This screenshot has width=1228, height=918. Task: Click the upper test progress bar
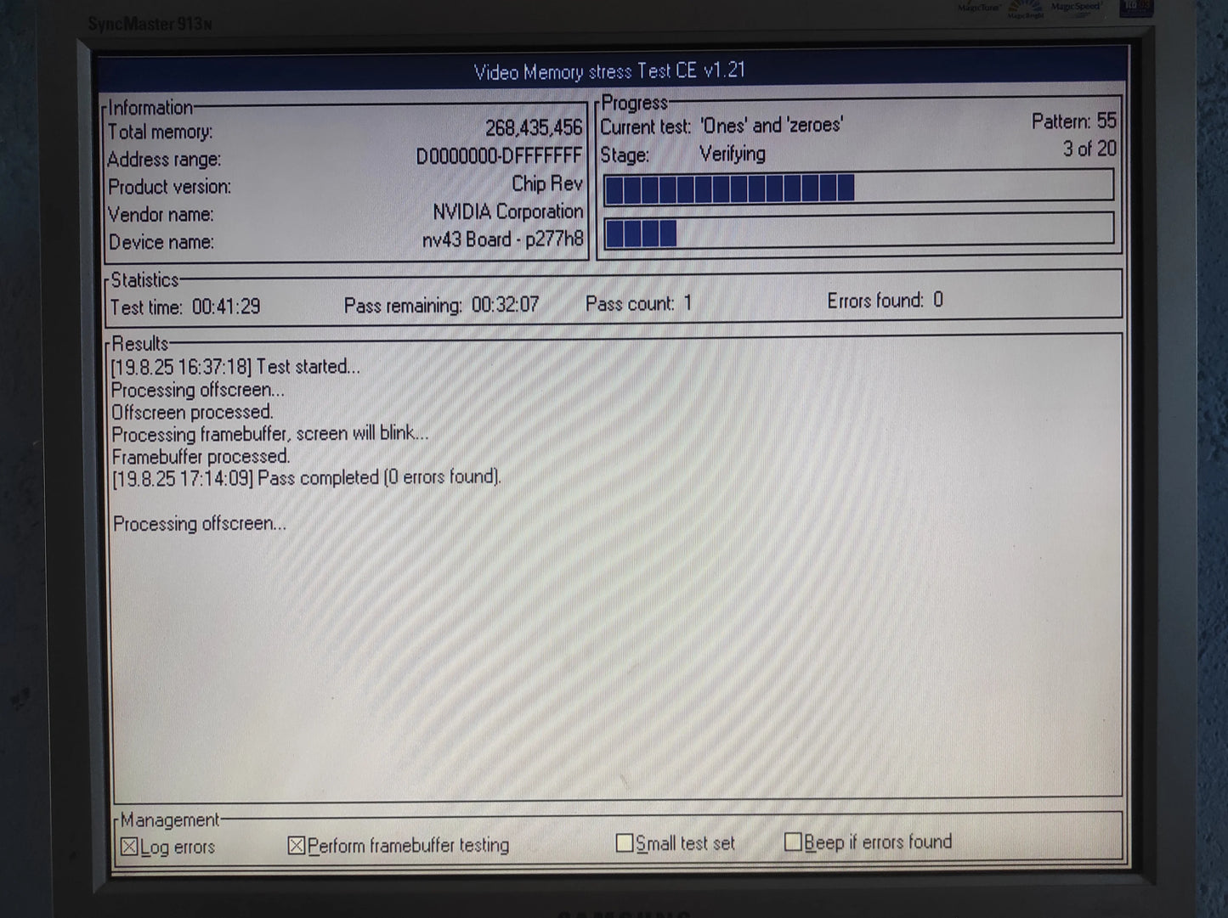point(858,188)
